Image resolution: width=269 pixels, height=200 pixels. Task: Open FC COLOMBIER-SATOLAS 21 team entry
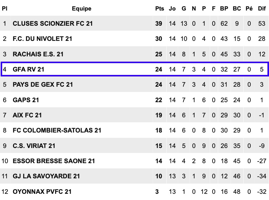tap(57, 130)
